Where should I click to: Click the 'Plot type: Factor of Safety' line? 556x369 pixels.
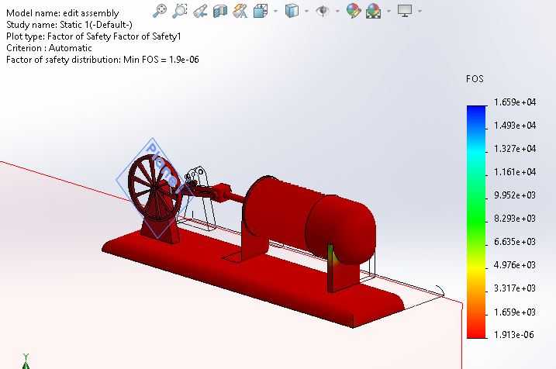click(94, 36)
